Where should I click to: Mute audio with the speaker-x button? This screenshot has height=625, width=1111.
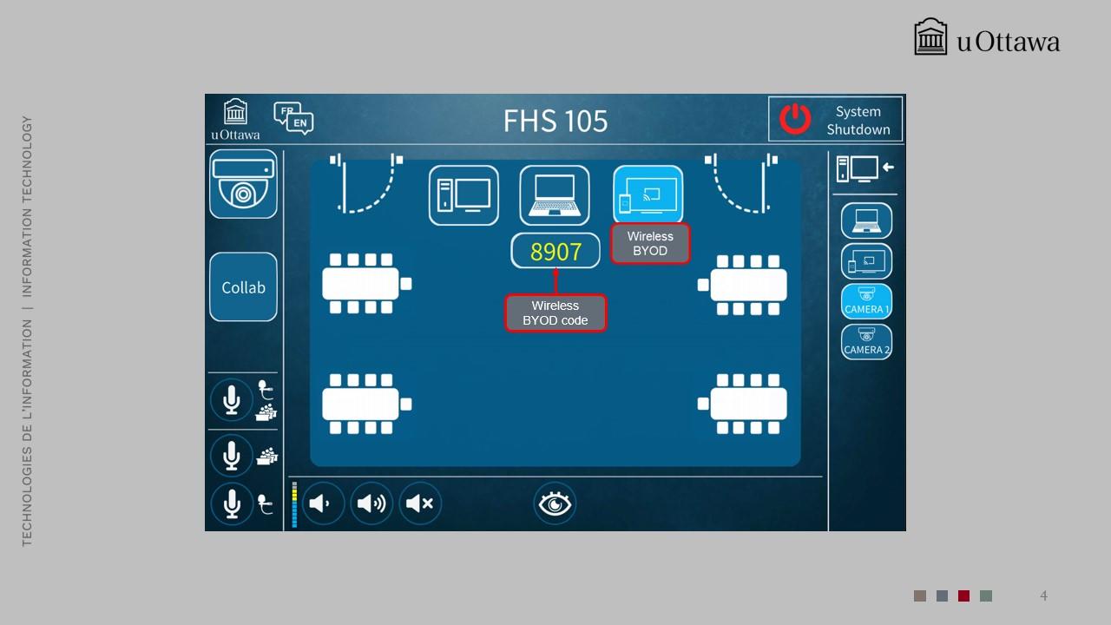(x=420, y=503)
